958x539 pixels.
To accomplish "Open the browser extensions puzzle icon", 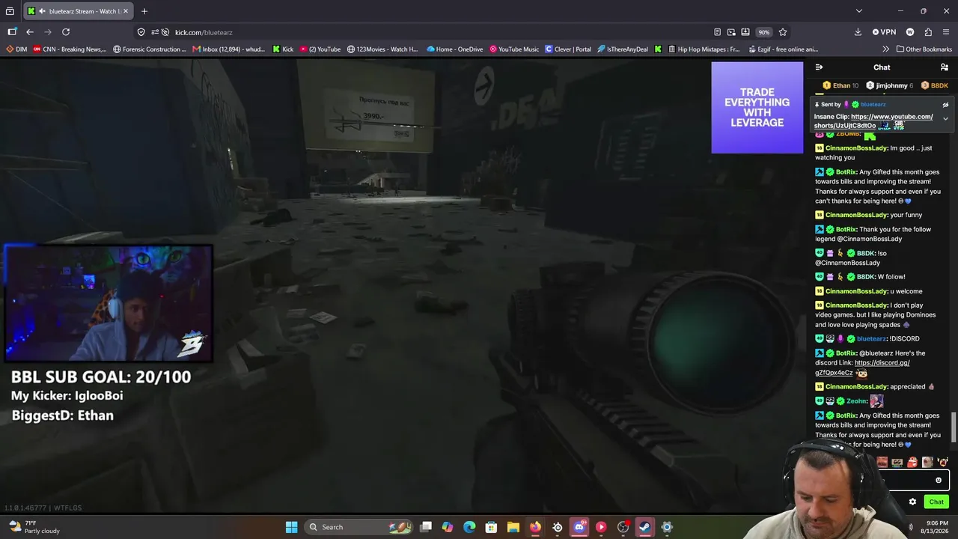I will (928, 32).
